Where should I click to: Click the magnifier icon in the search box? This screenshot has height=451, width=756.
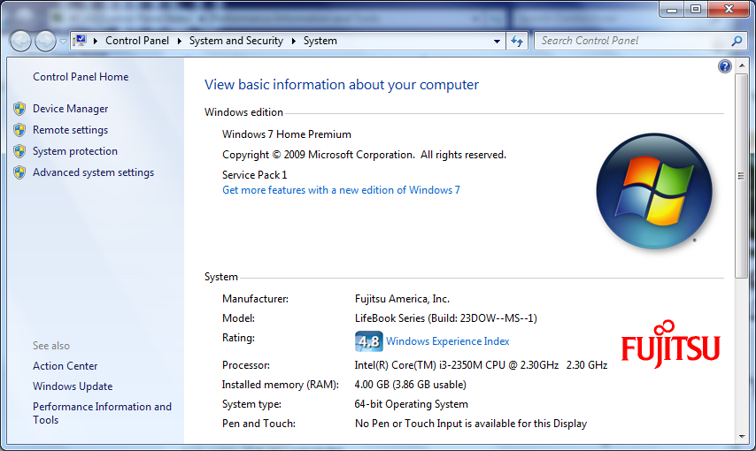[x=737, y=41]
